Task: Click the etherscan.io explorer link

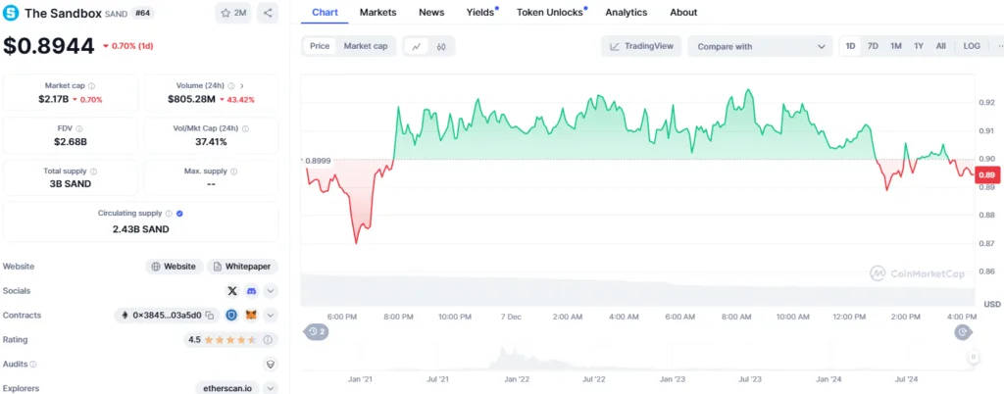Action: click(228, 388)
